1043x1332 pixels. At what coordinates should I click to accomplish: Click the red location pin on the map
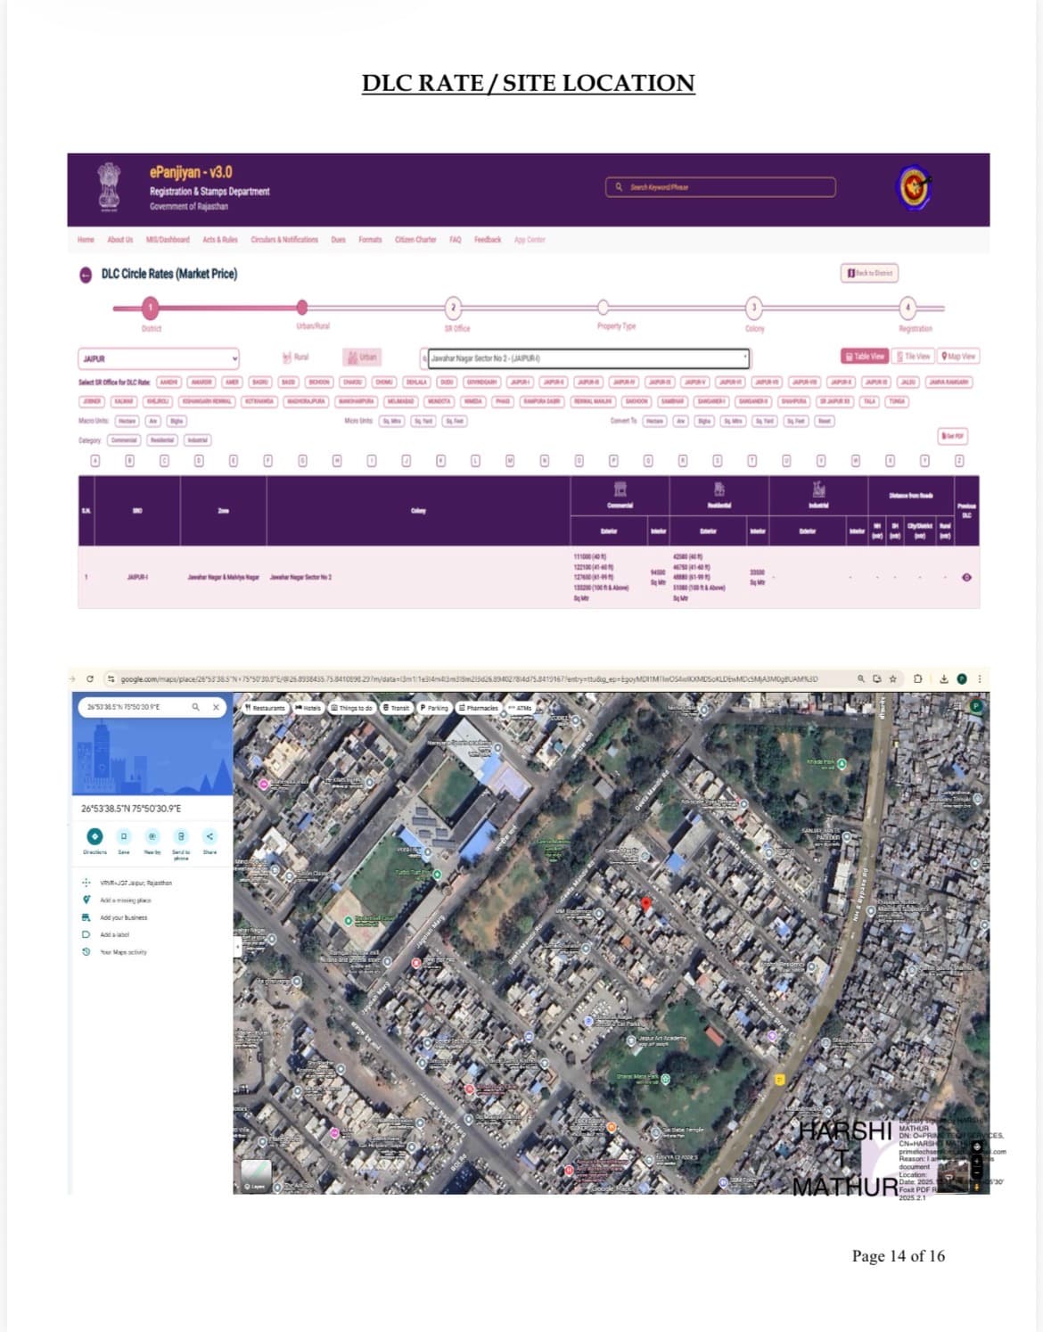(646, 905)
